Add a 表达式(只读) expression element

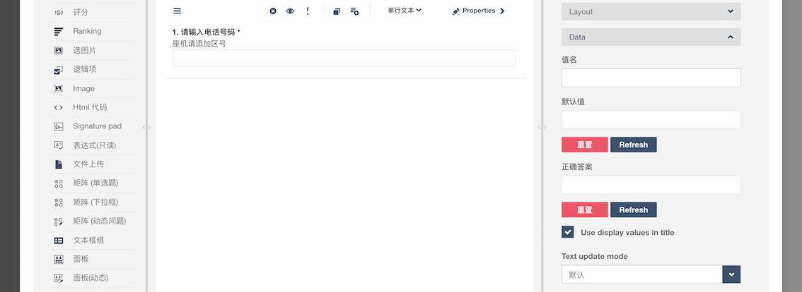(93, 145)
